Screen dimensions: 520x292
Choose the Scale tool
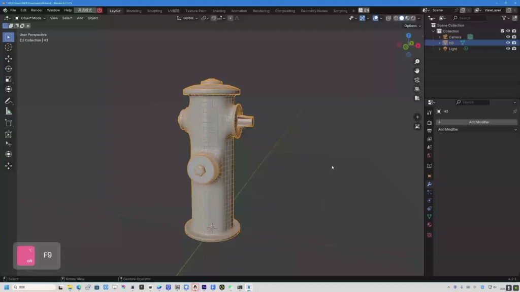tap(9, 79)
